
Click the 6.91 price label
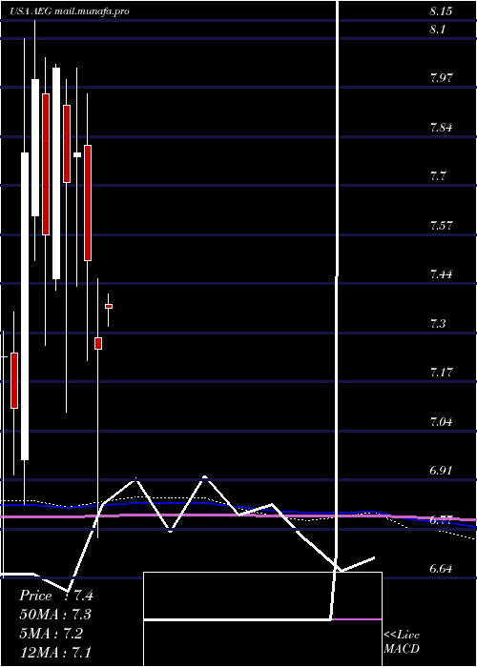441,471
